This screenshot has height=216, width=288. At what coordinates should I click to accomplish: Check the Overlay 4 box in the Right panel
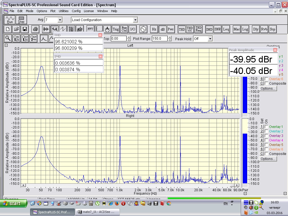pyautogui.click(x=266, y=140)
